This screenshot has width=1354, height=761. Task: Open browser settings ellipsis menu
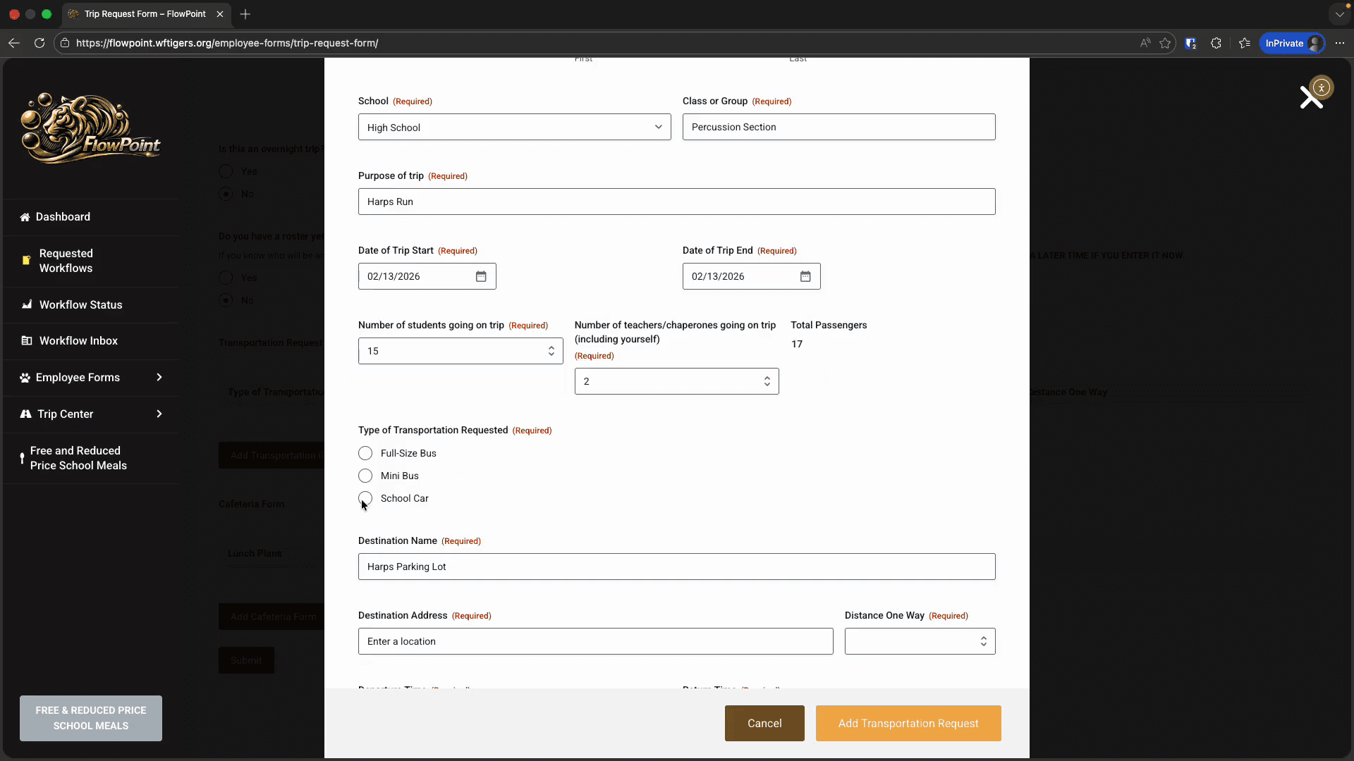coord(1340,43)
